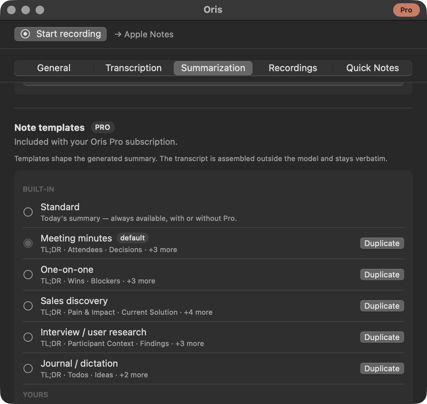Image resolution: width=427 pixels, height=404 pixels.
Task: Open the Apple Notes destination link
Action: tap(144, 34)
